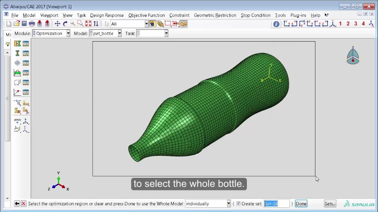
Task: Click the Cycle Views arrows icon
Action: 96,24
